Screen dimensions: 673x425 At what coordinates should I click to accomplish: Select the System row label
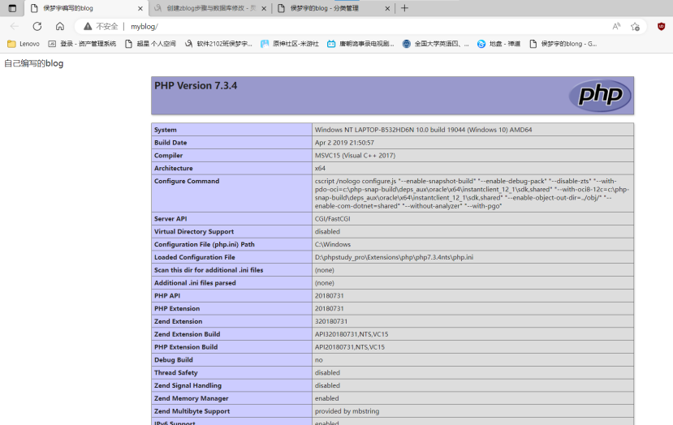(x=166, y=130)
